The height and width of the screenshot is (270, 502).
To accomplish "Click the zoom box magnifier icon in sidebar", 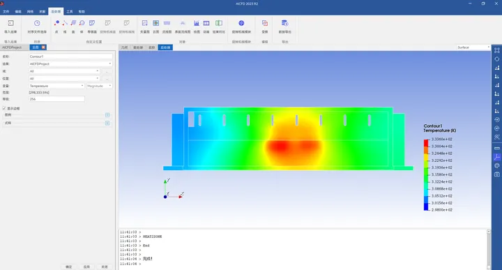I will [x=497, y=137].
